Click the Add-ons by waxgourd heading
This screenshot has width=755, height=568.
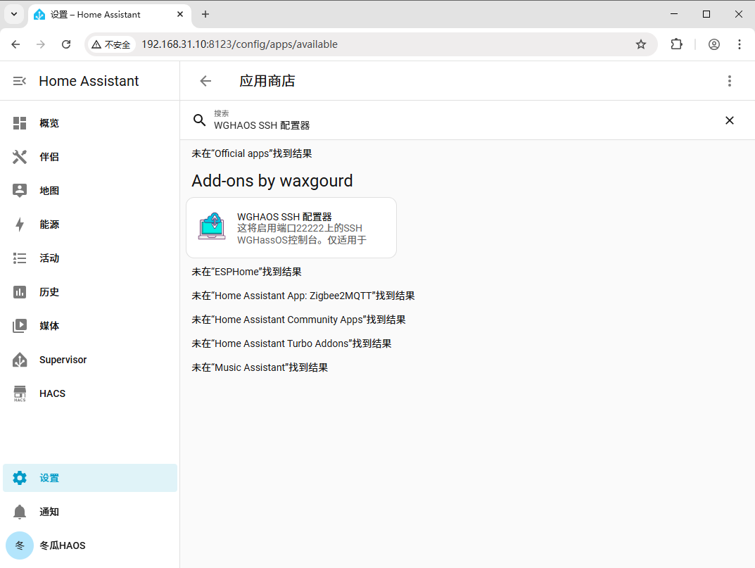(272, 181)
